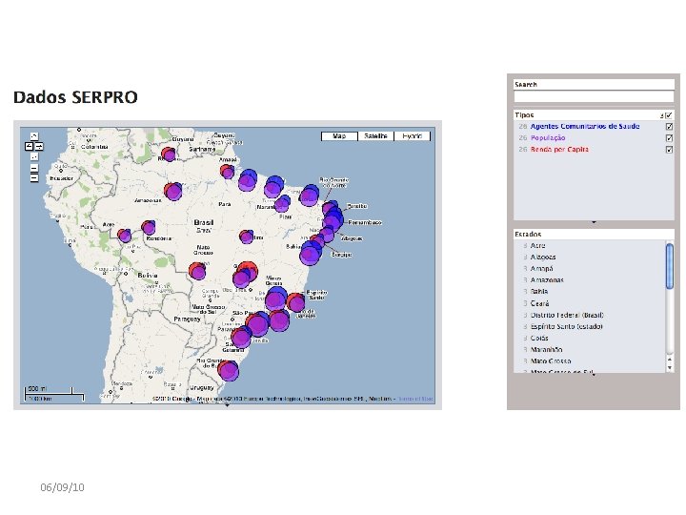Viewport: 686px width, 515px height.
Task: Zoom out the map with minus button
Action: coord(34,177)
